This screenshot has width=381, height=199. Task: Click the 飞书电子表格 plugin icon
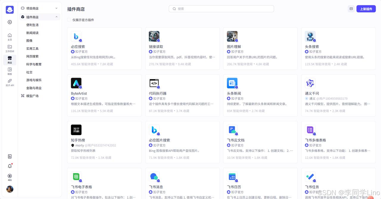(76, 177)
